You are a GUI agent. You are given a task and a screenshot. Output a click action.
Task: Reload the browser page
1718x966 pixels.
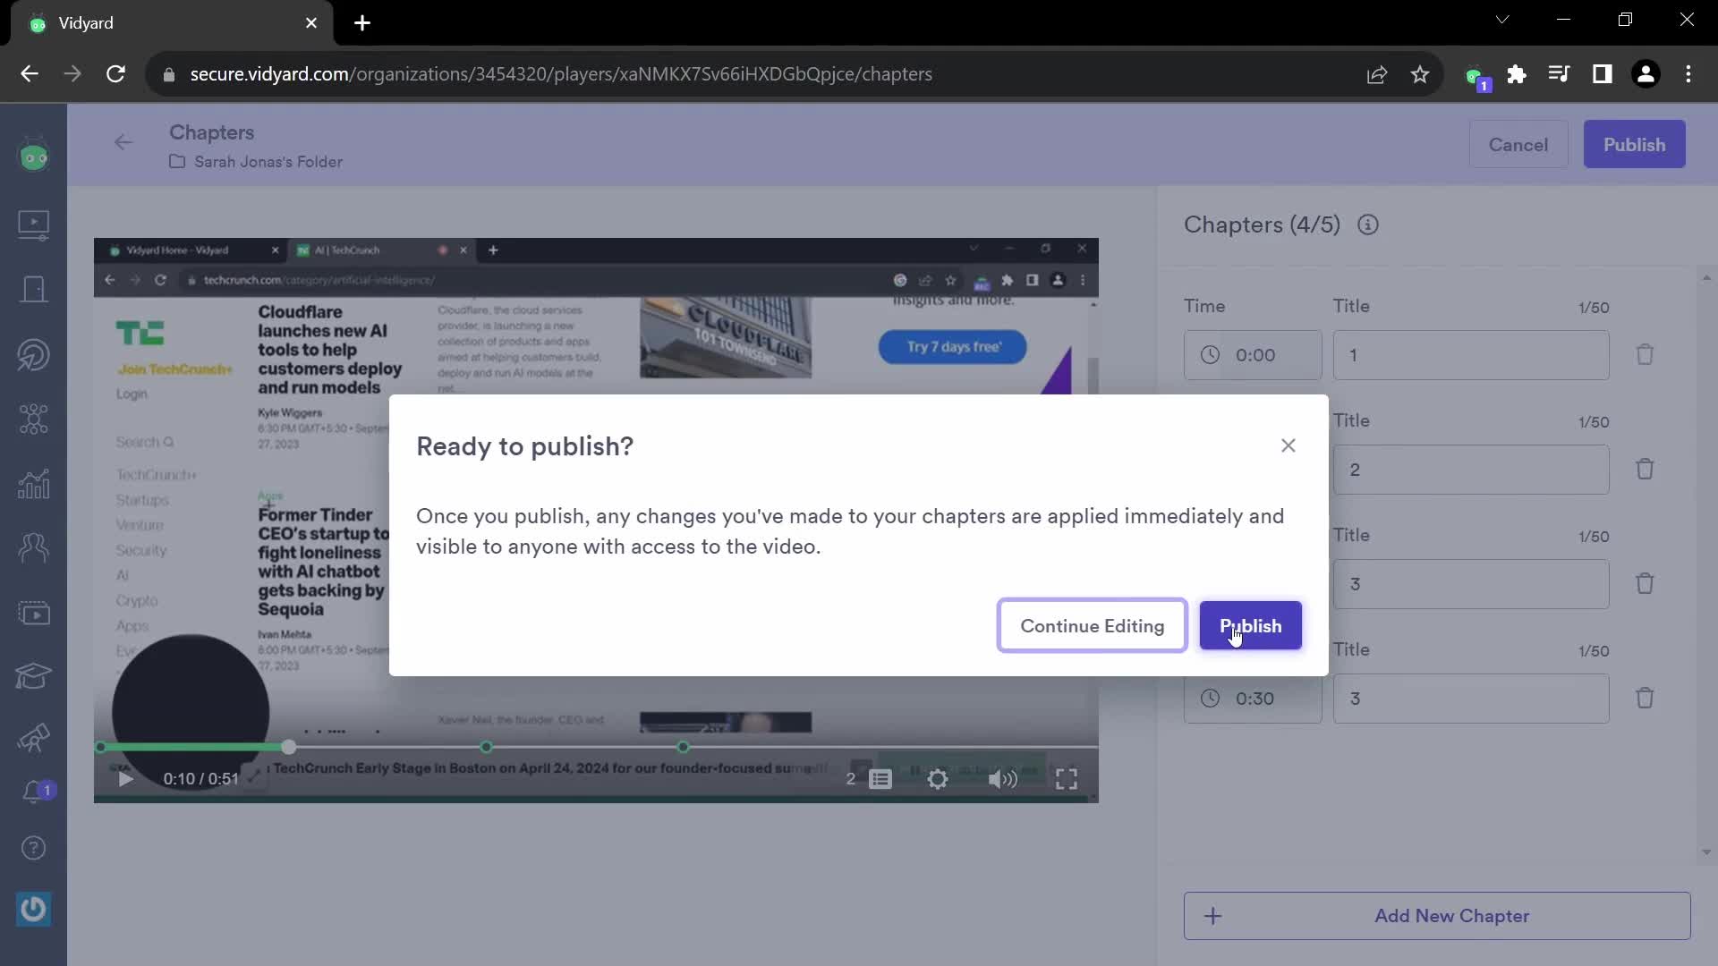115,74
